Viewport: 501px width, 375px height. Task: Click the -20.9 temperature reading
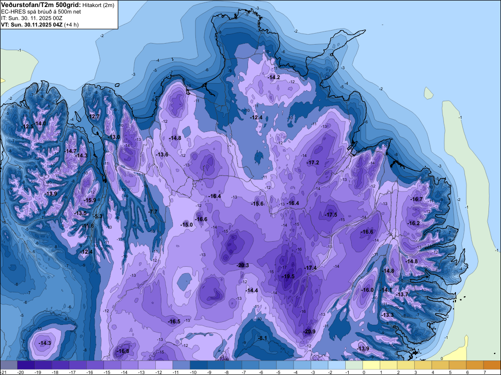tap(309, 331)
